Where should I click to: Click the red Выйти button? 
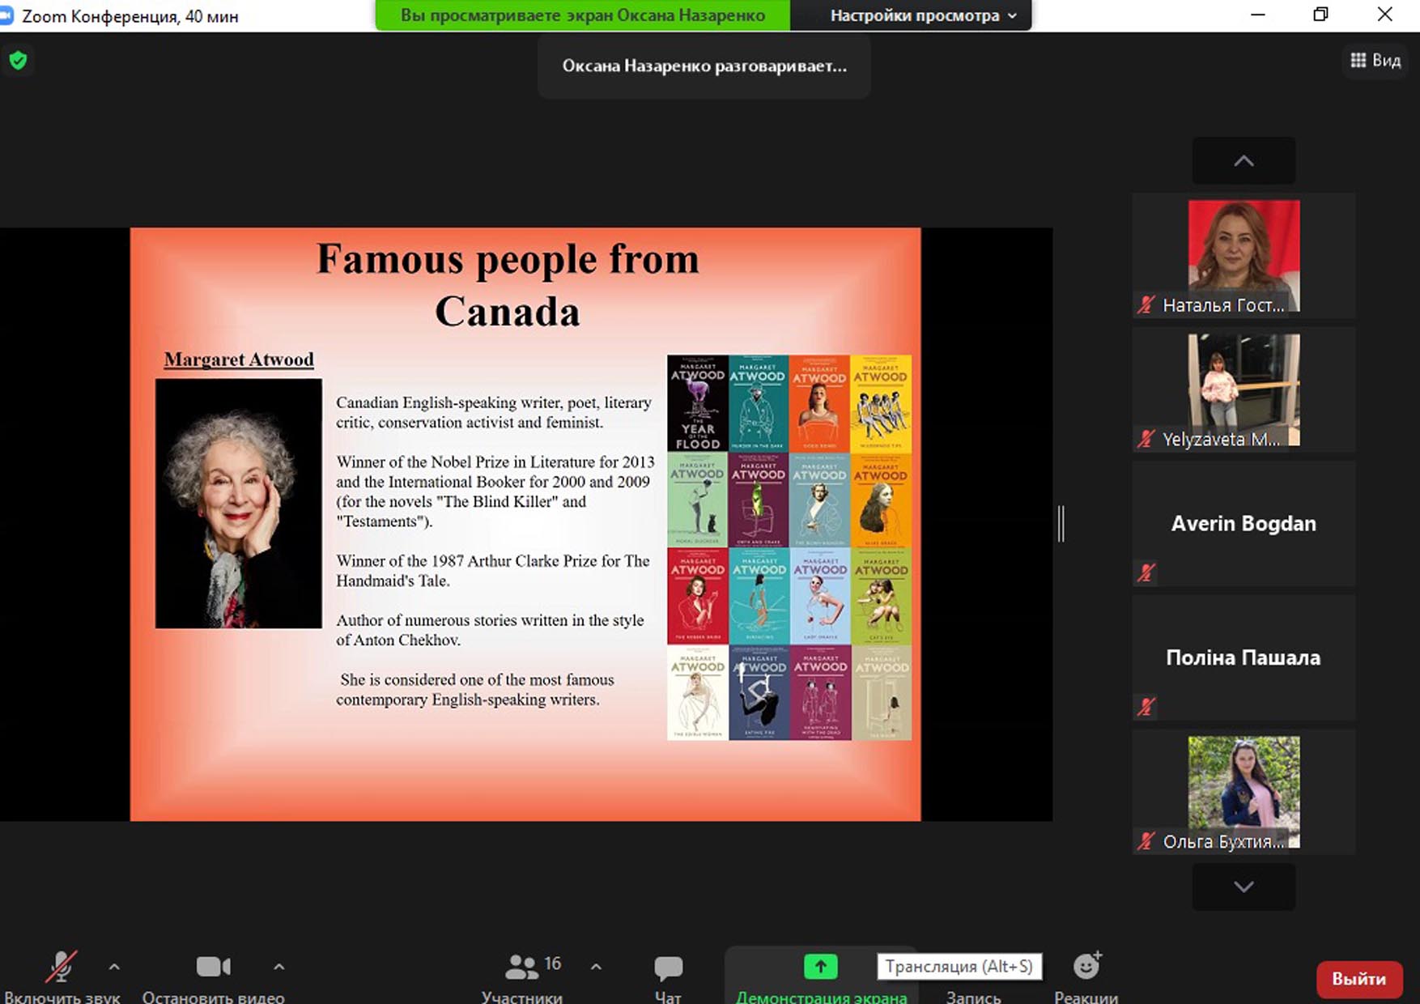pyautogui.click(x=1358, y=979)
